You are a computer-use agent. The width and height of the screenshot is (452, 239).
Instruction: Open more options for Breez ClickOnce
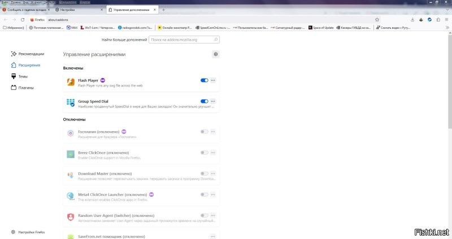(x=213, y=153)
